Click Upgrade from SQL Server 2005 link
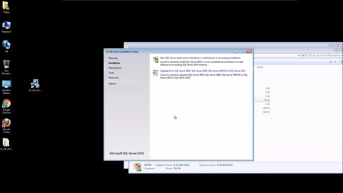Viewport: 343px width, 193px height. pyautogui.click(x=203, y=71)
